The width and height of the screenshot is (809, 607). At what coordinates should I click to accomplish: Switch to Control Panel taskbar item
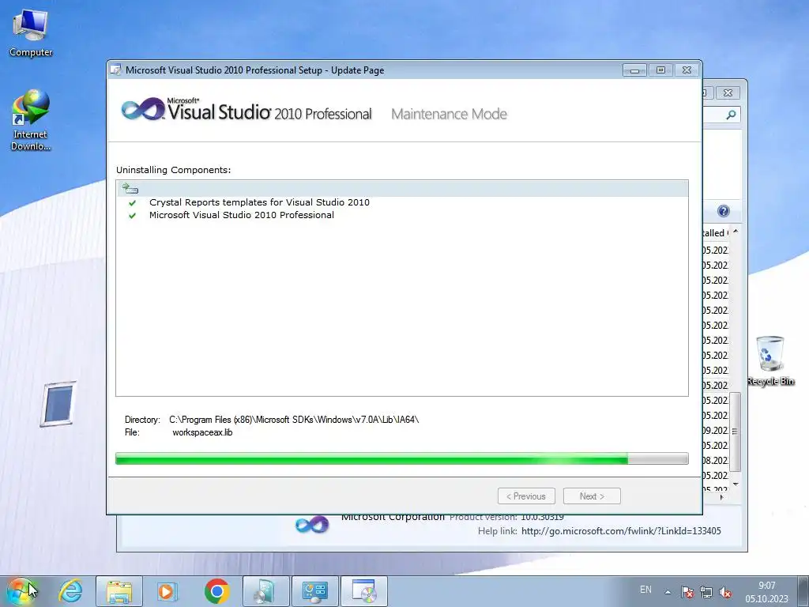pyautogui.click(x=315, y=591)
